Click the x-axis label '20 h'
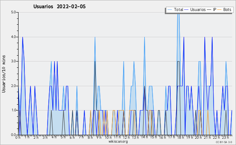This screenshot has width=236, height=145. [x=198, y=138]
